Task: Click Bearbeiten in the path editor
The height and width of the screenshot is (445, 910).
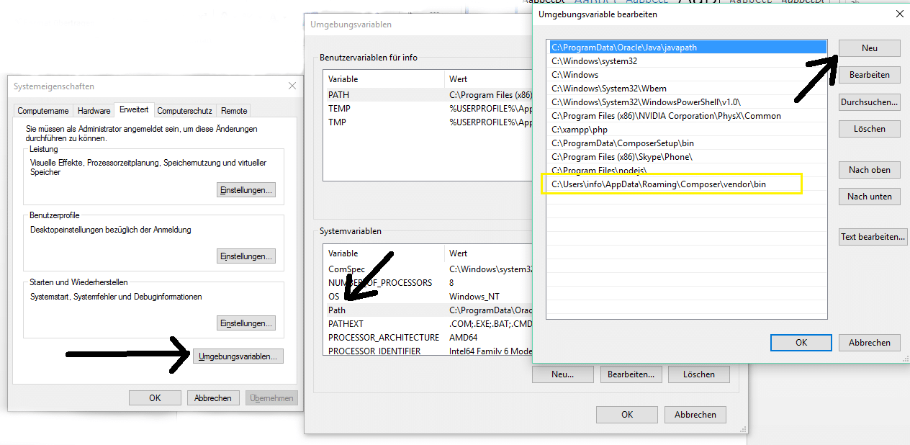Action: pos(869,74)
